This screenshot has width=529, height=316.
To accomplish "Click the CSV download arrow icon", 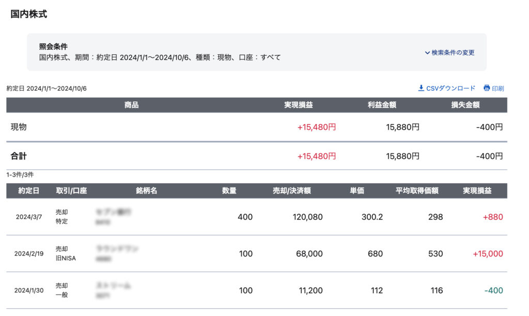I will point(421,88).
